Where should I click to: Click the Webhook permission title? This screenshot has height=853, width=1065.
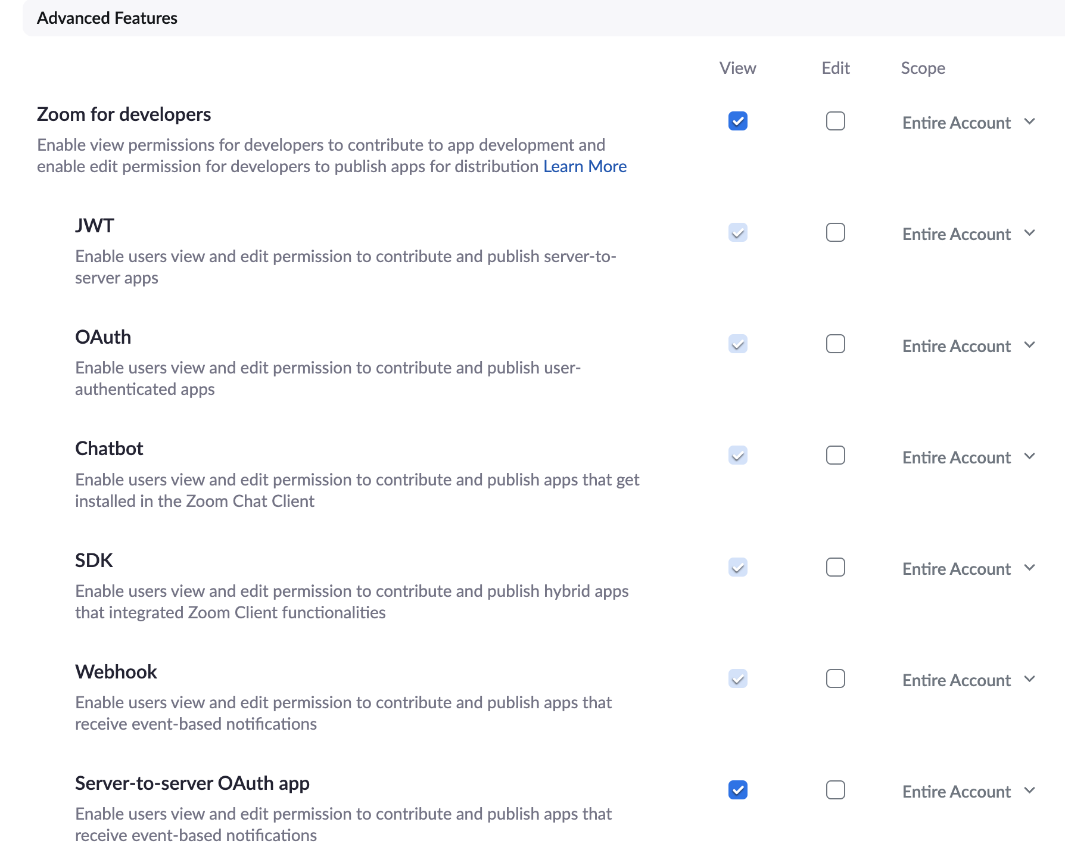tap(116, 671)
